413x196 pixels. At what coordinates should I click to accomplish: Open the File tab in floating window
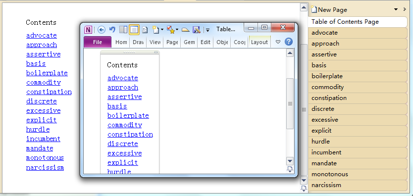[98, 42]
